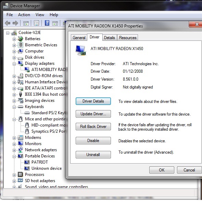The height and width of the screenshot is (202, 202).
Task: Select the Network adapters icon
Action: (x=20, y=150)
